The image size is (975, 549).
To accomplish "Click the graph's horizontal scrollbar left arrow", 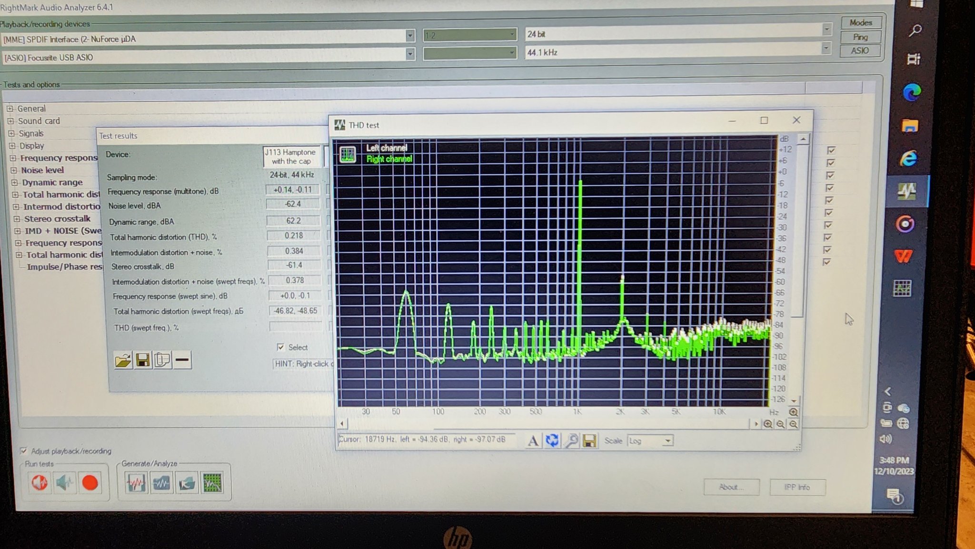I will tap(342, 423).
